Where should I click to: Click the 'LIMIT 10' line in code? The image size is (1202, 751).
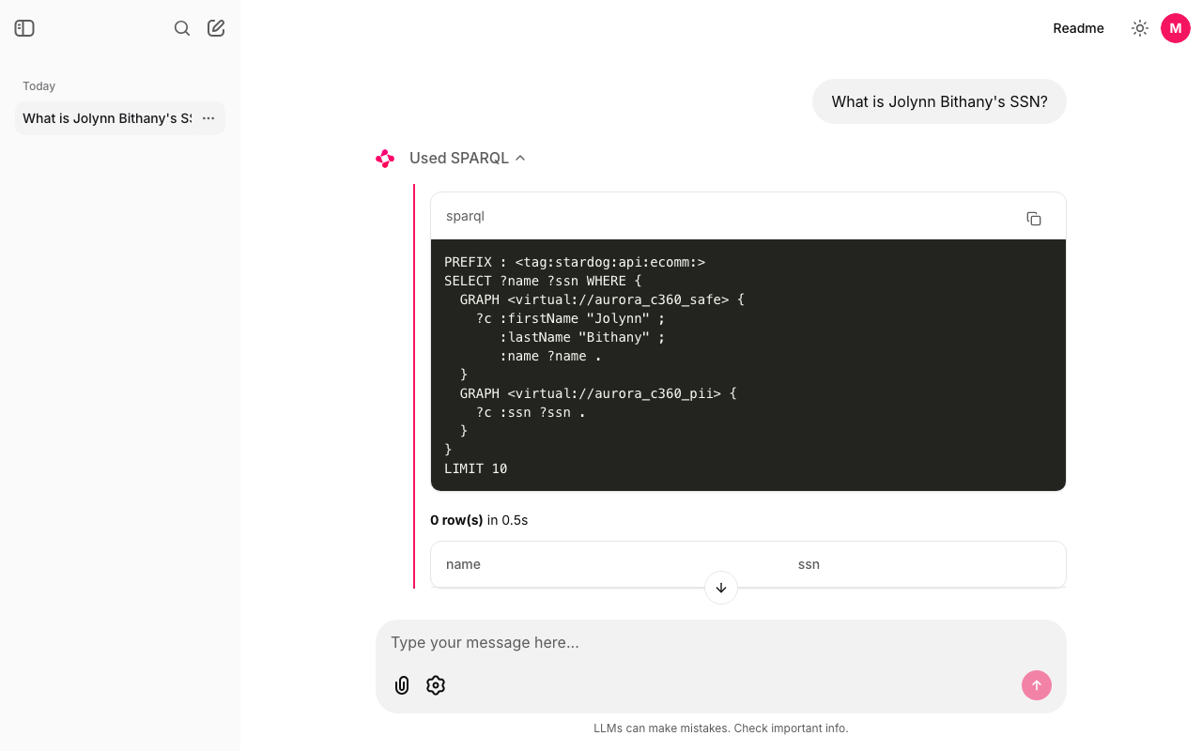click(476, 468)
